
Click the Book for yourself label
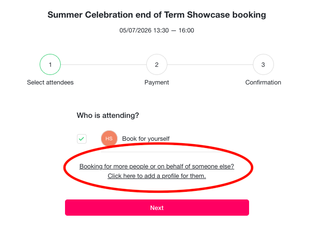[146, 139]
